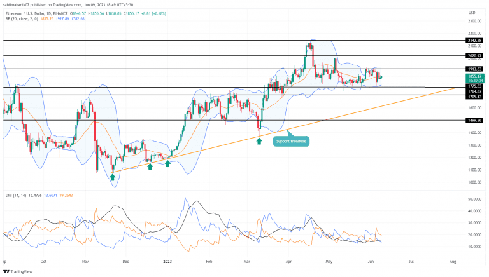The image size is (489, 277).
Task: Click the 2023 label on time axis
Action: pos(167,261)
